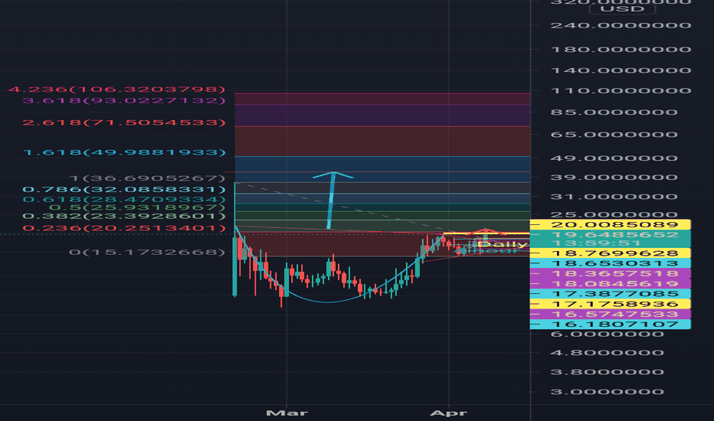Select the cyan 16.1807107 price tag
The image size is (714, 421).
[x=610, y=324]
